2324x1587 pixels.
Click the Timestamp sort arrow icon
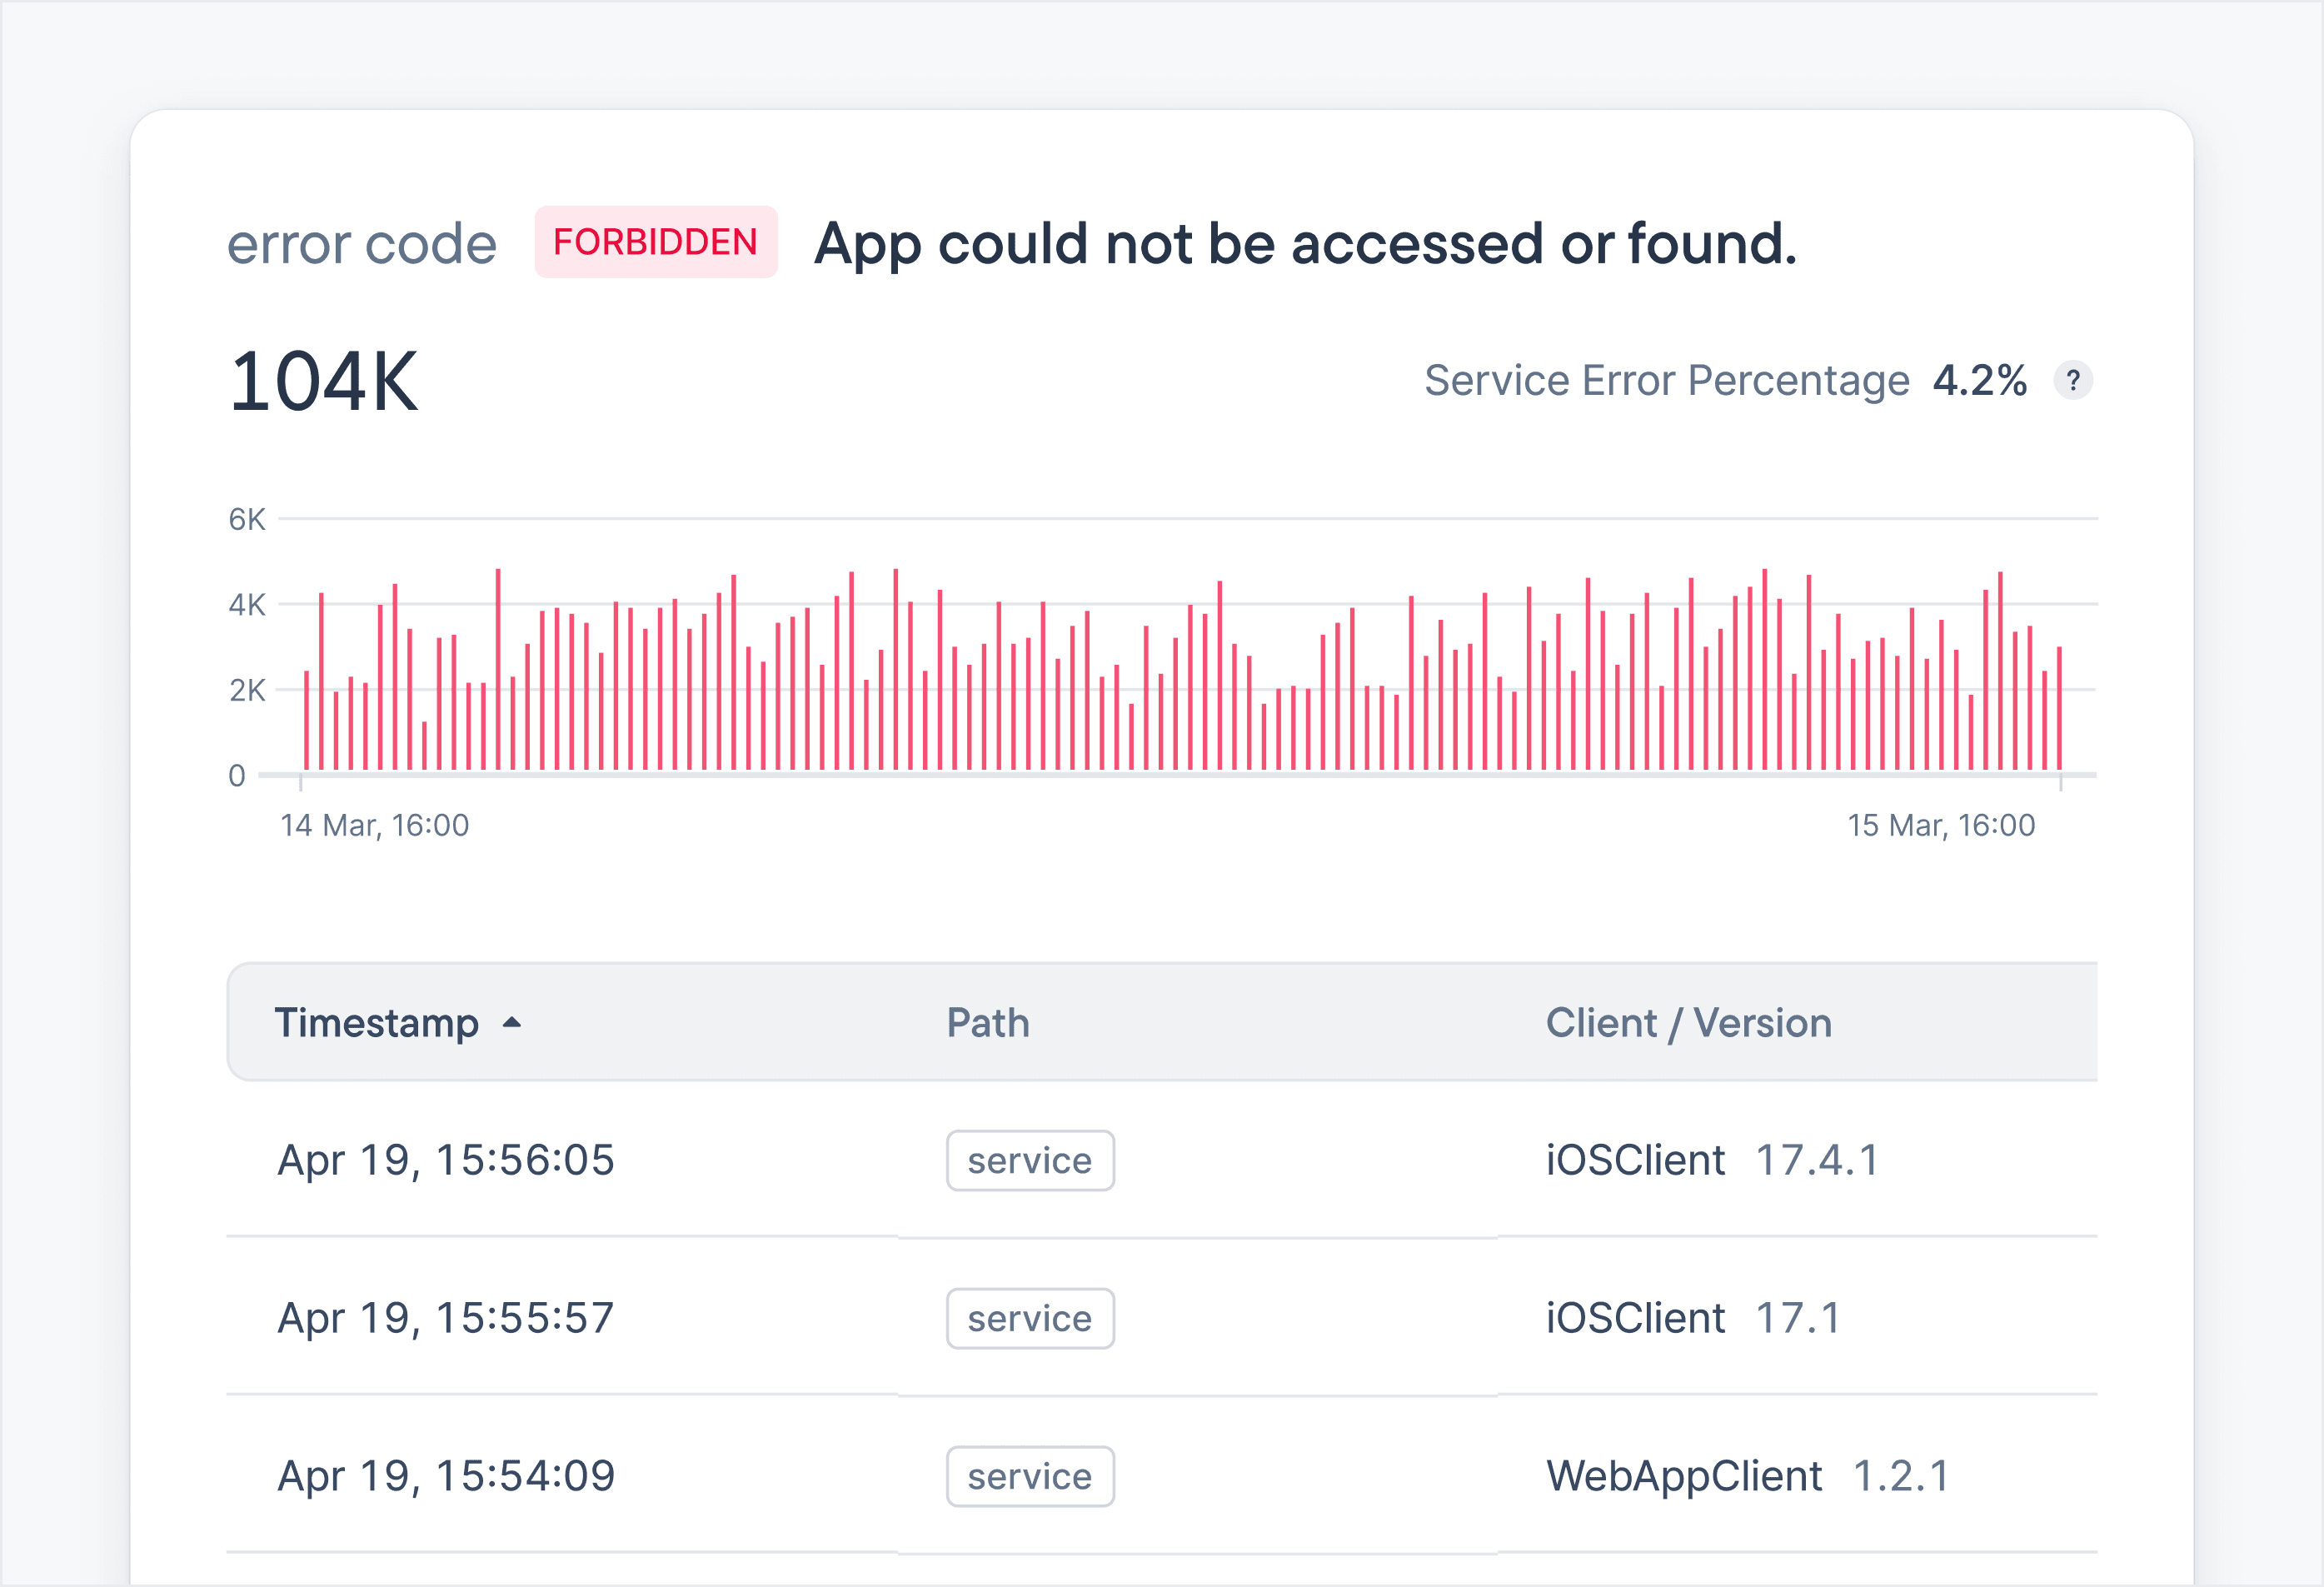[512, 1022]
